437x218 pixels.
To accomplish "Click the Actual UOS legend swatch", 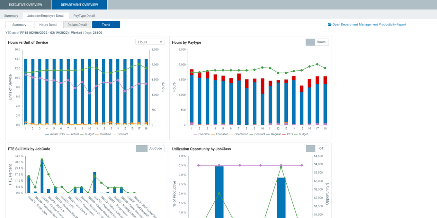I will (48, 134).
